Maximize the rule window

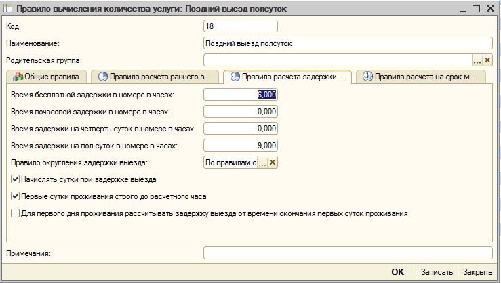click(477, 9)
